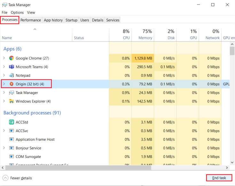Sort by the CPU column header
Screen dimensions: 235x186
coord(120,35)
